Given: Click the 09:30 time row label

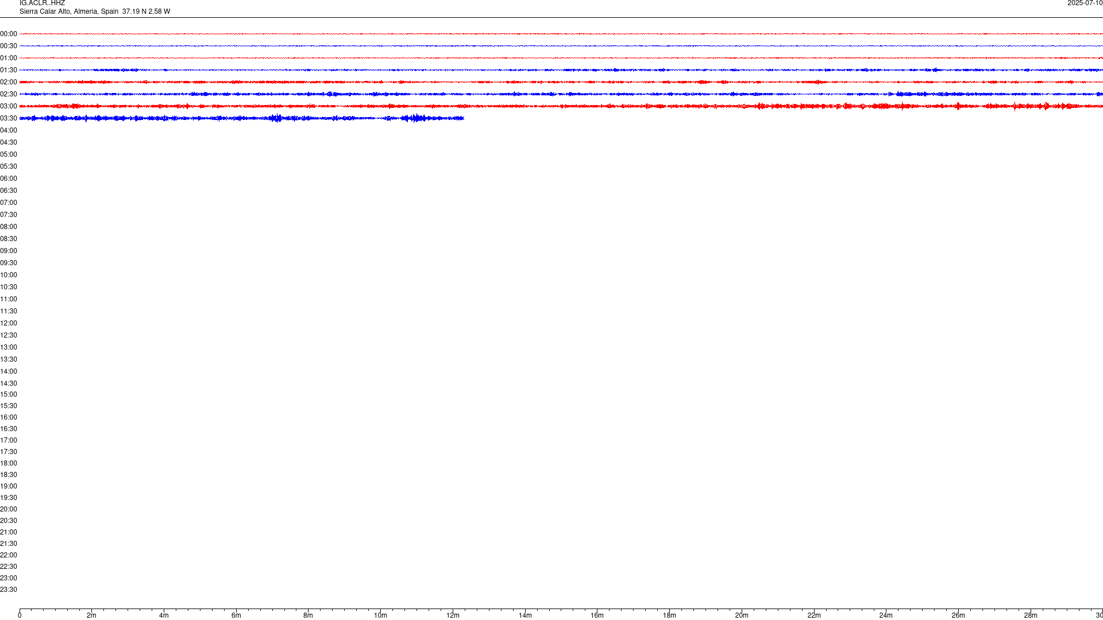Looking at the screenshot, I should (9, 263).
